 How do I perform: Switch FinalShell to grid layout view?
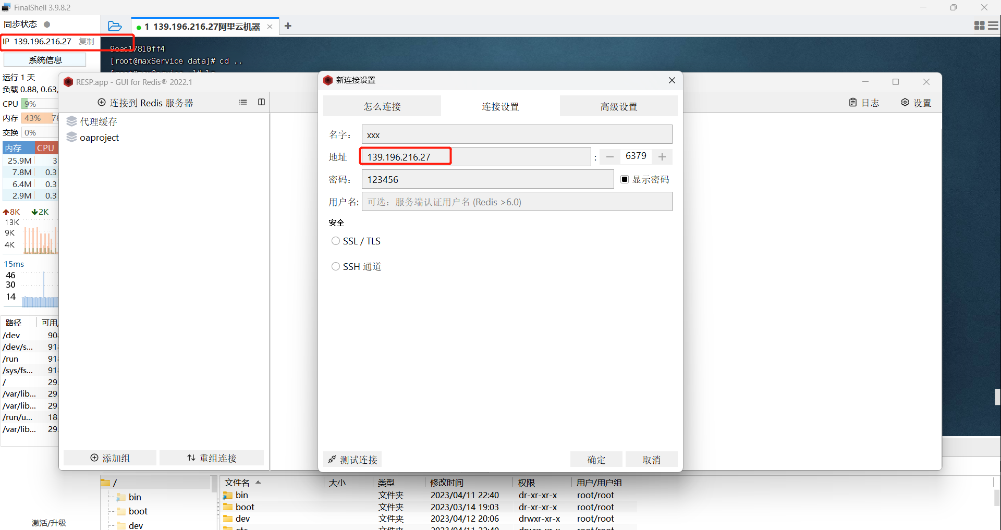click(x=979, y=26)
